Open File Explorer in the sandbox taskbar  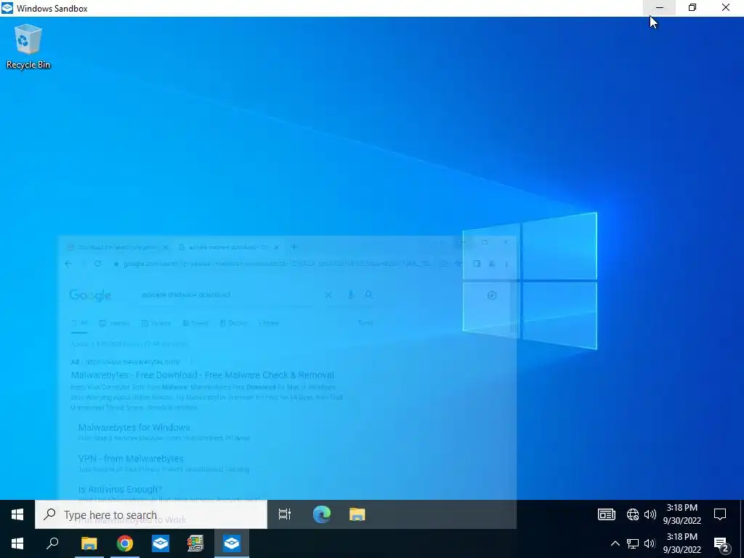[x=357, y=514]
